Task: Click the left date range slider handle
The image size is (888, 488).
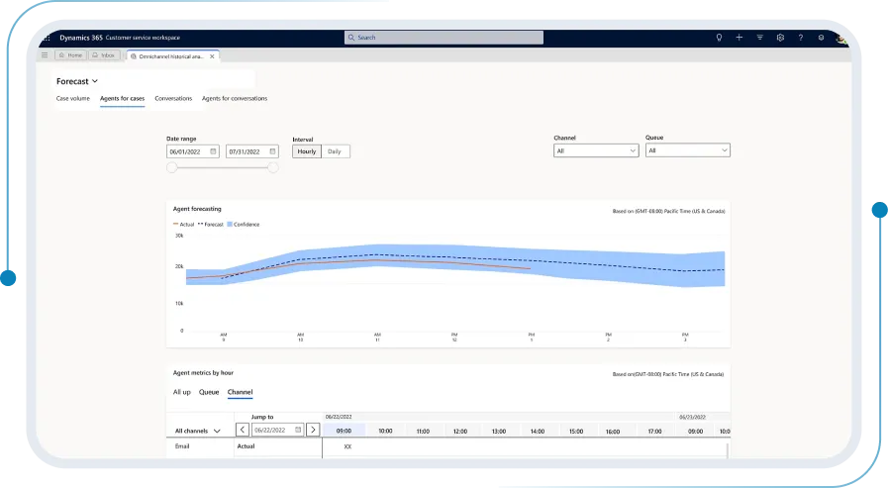Action: (x=172, y=167)
